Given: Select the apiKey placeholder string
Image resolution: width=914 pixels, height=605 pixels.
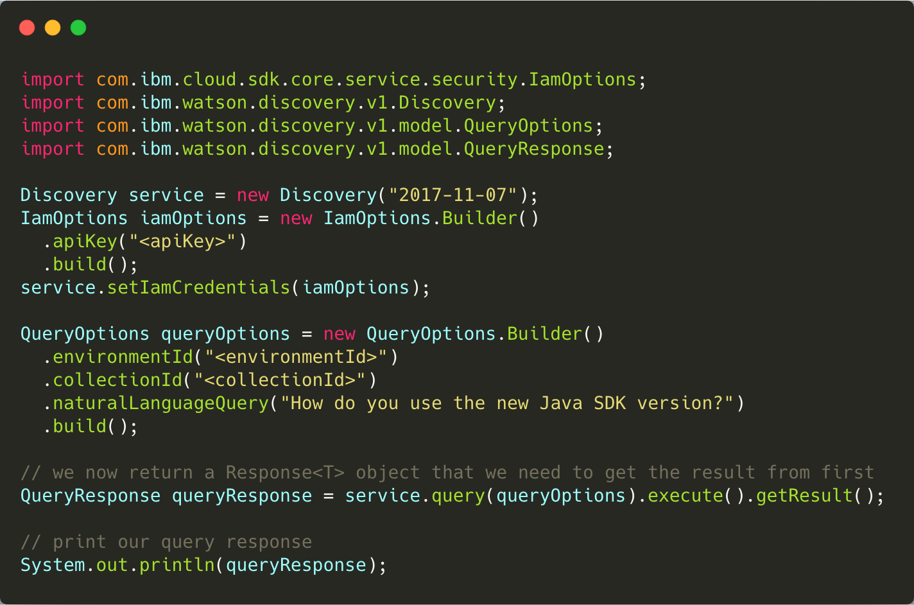Looking at the screenshot, I should tap(183, 241).
